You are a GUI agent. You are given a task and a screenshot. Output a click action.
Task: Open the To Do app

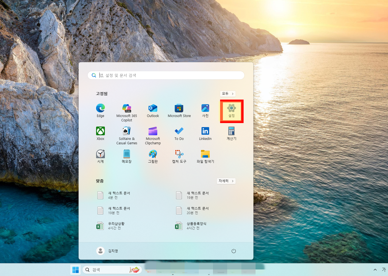pyautogui.click(x=179, y=134)
